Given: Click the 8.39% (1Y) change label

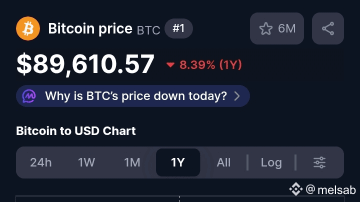Looking at the screenshot, I should (210, 65).
